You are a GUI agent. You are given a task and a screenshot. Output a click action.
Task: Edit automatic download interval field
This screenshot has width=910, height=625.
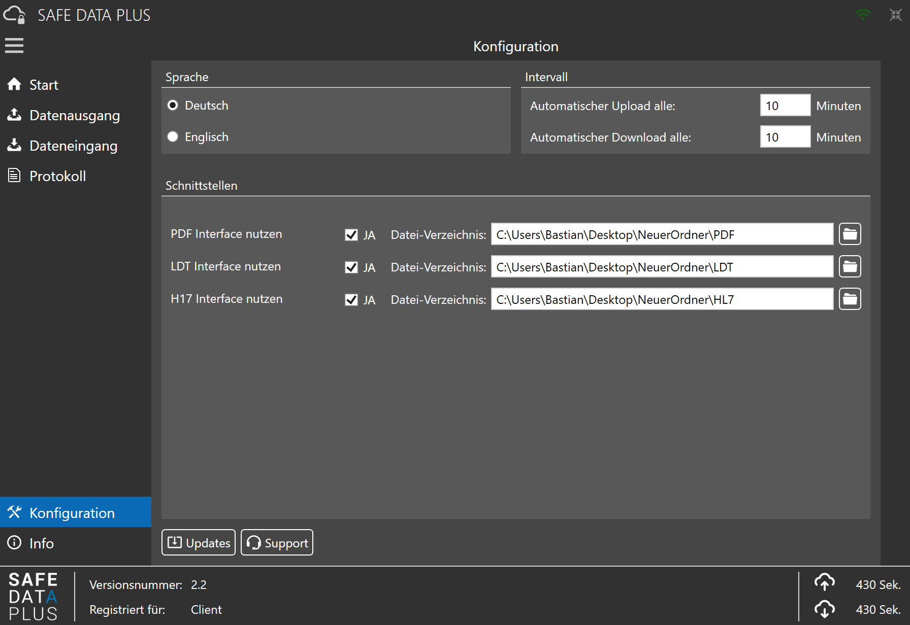point(785,137)
